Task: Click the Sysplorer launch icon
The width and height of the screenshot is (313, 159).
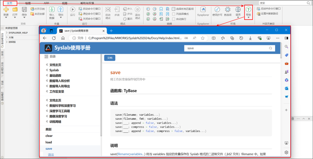Action: click(x=203, y=9)
